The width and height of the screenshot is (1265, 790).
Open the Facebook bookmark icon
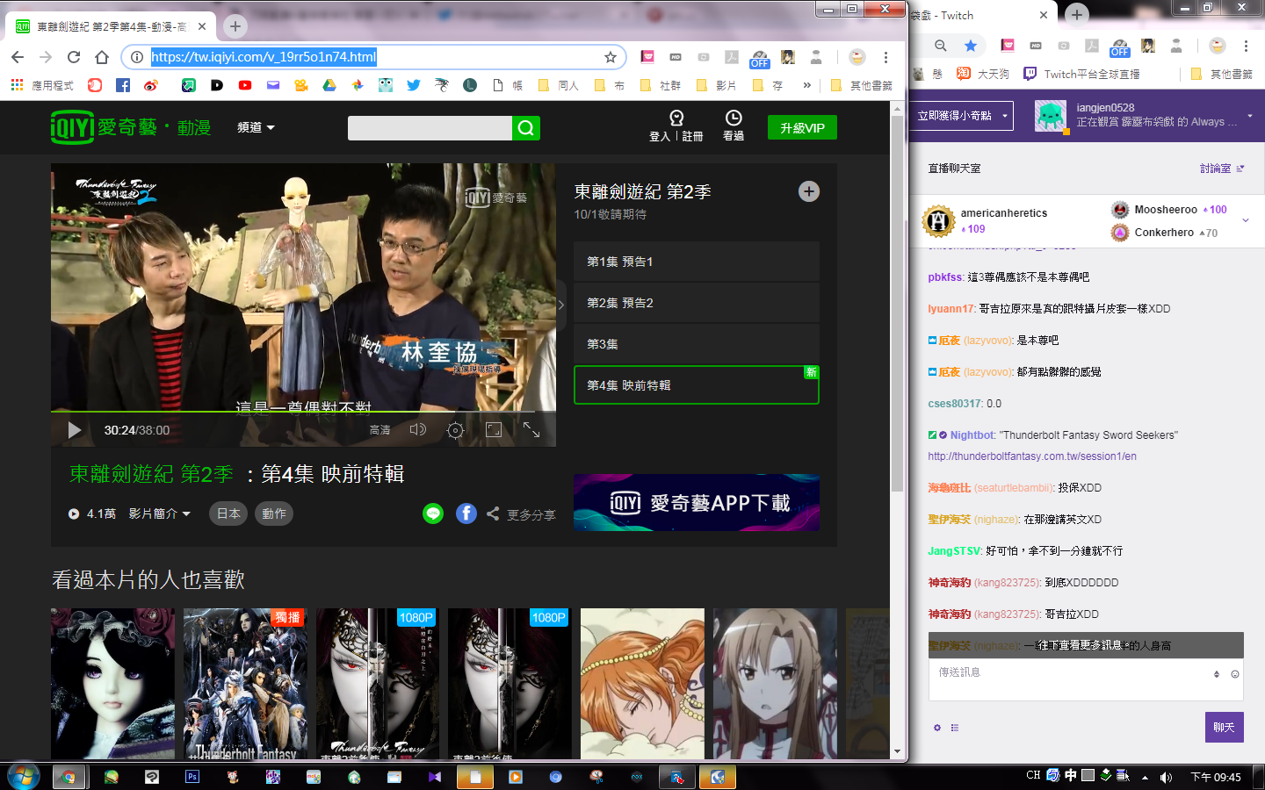123,85
